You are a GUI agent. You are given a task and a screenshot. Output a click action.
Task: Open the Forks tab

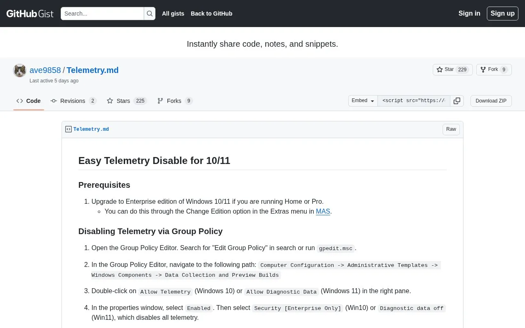[x=175, y=101]
